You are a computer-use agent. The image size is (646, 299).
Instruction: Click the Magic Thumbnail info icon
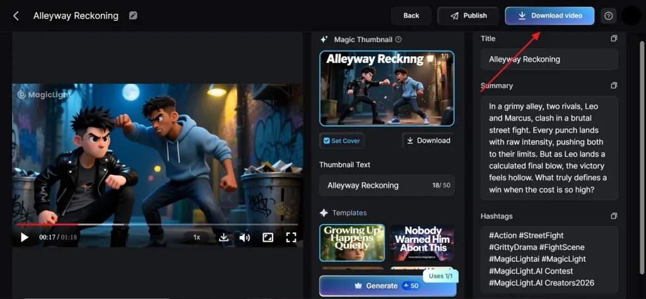[398, 40]
